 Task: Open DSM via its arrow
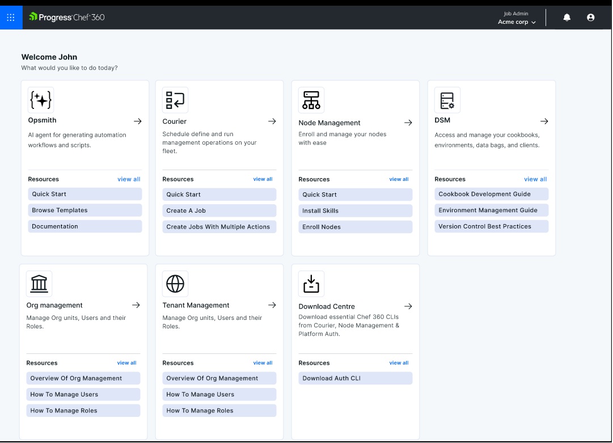[544, 121]
